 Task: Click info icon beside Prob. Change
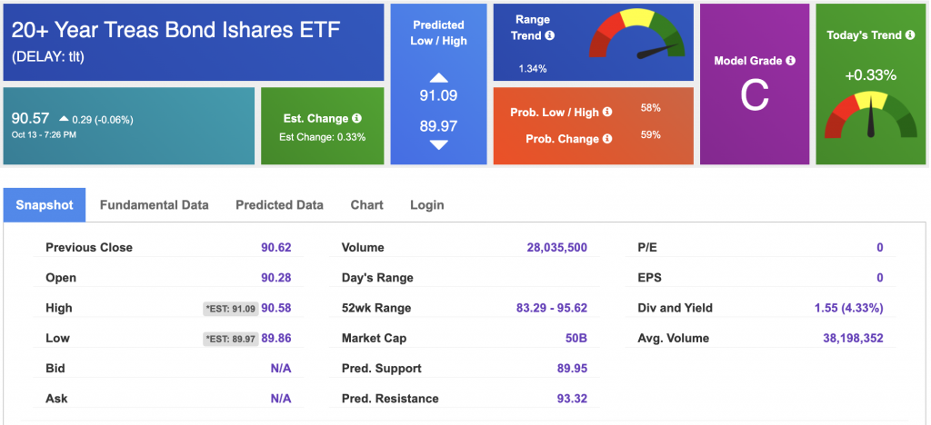point(606,139)
